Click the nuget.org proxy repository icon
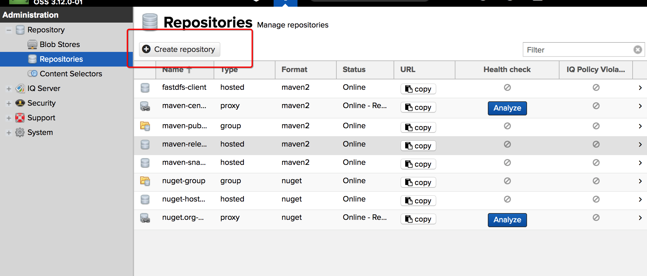The height and width of the screenshot is (276, 647). pyautogui.click(x=145, y=218)
